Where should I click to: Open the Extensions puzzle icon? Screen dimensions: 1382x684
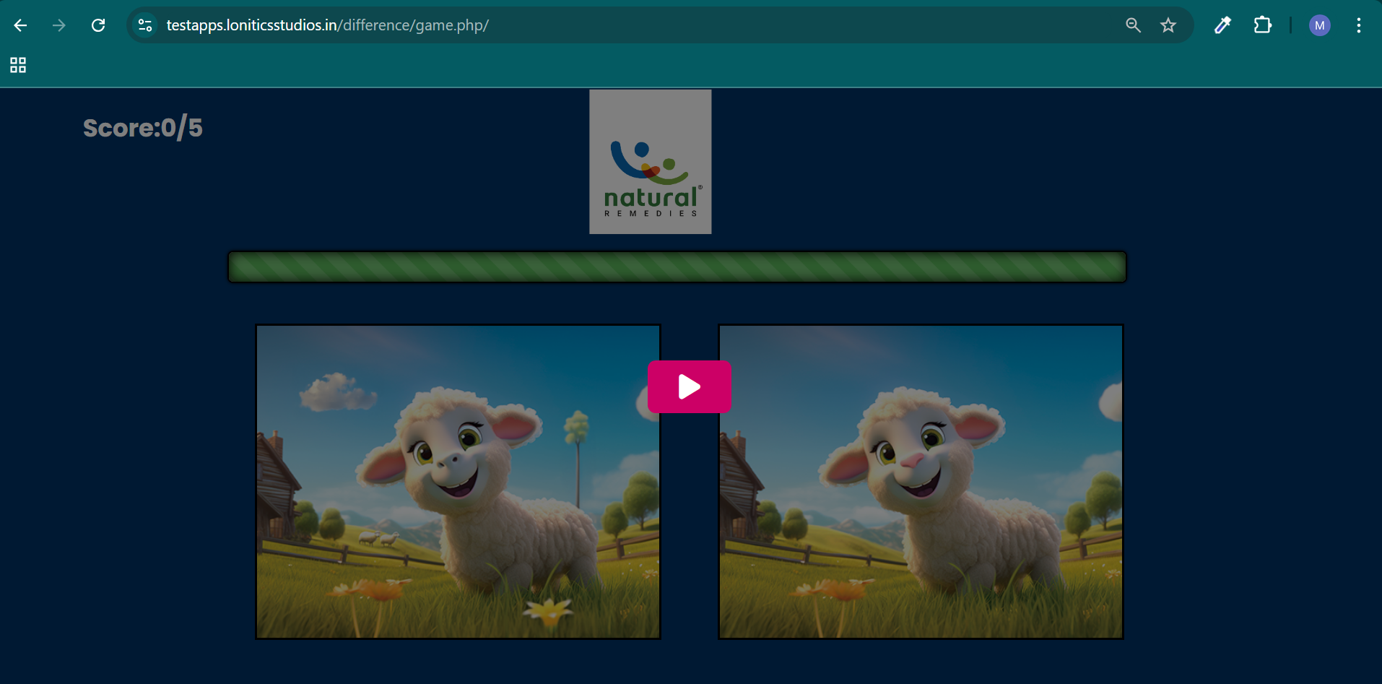(1262, 25)
